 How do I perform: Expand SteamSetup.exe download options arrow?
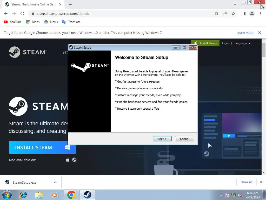point(55,182)
